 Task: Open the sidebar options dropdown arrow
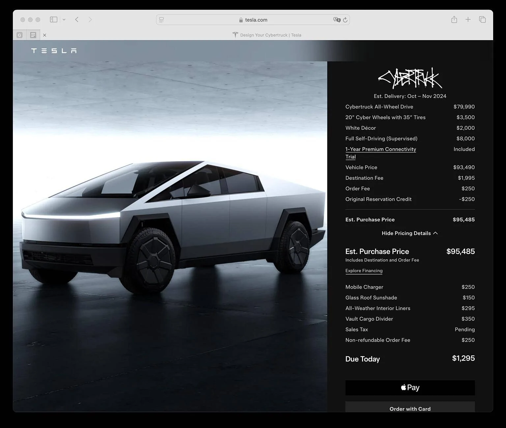(x=64, y=20)
